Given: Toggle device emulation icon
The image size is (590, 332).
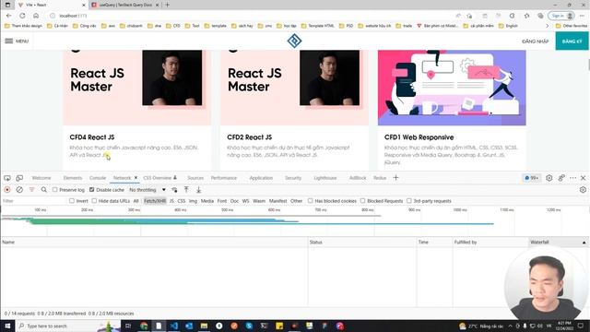Looking at the screenshot, I should click(x=19, y=178).
